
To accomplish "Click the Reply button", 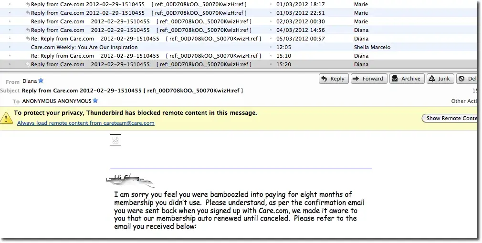I will (332, 79).
